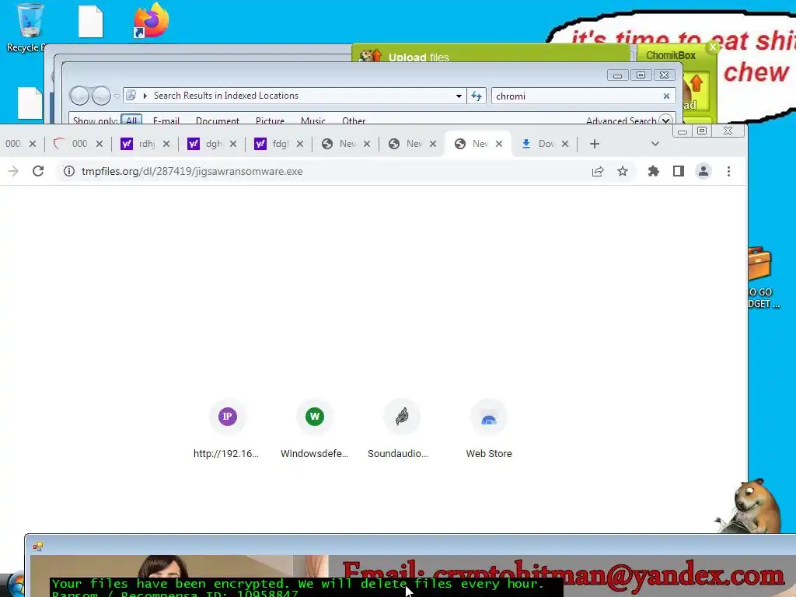
Task: Switch to the loading '000' tab
Action: pos(70,144)
